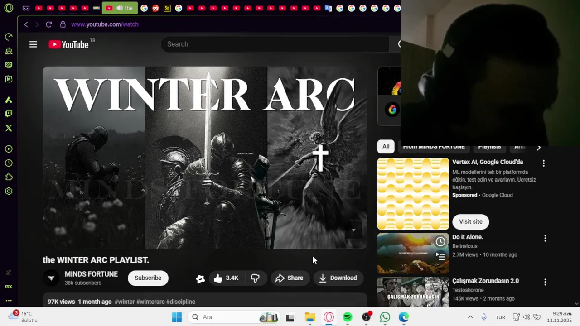
Task: Select the All filter chip
Action: click(x=386, y=146)
